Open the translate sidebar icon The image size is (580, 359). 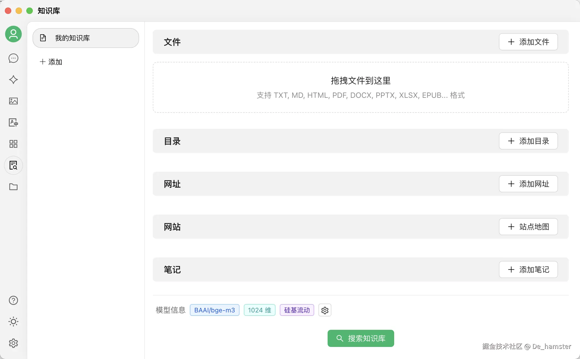click(13, 122)
